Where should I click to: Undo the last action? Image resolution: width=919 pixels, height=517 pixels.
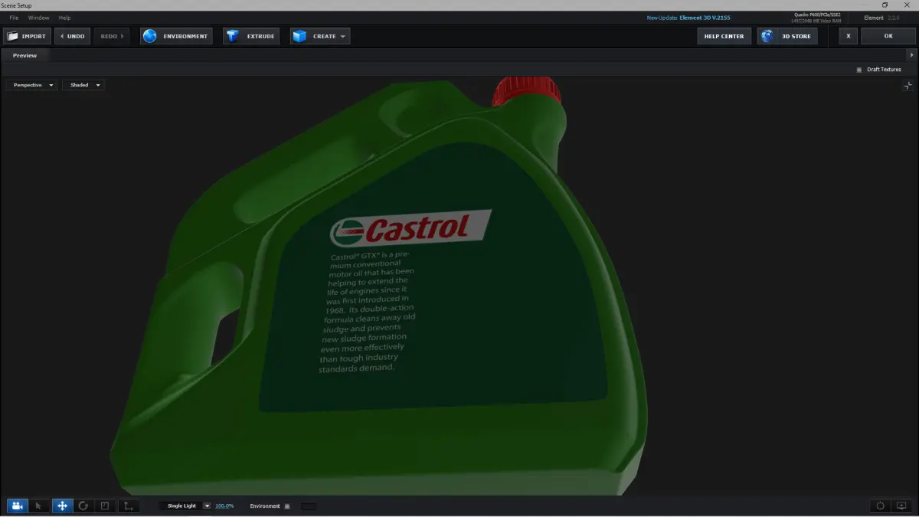pos(72,36)
